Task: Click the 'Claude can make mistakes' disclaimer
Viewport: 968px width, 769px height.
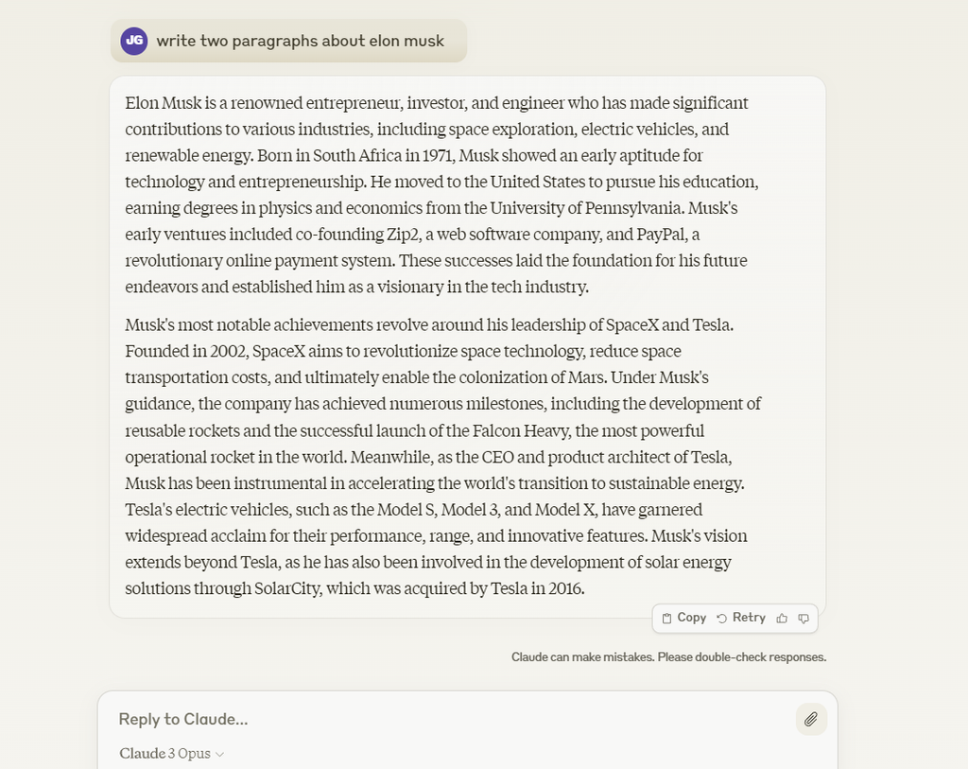Action: pyautogui.click(x=668, y=657)
